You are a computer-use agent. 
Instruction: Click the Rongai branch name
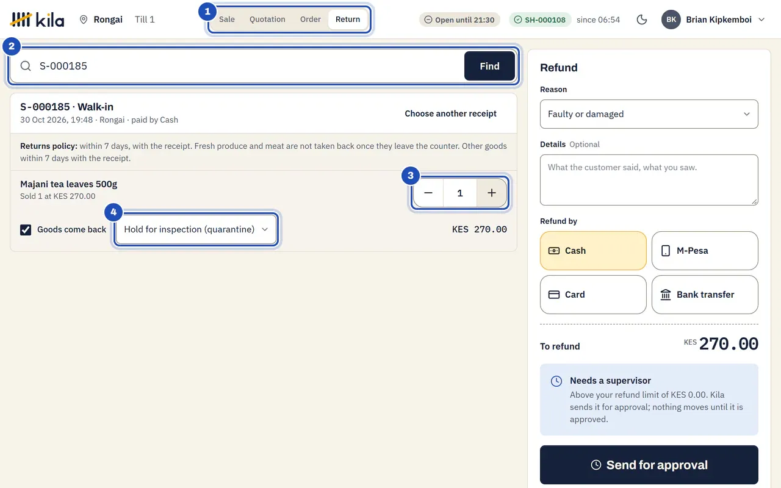point(108,20)
